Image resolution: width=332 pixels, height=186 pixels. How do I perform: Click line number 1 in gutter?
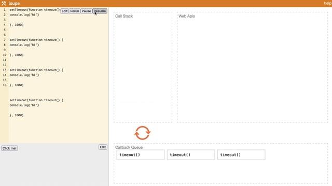click(x=5, y=10)
